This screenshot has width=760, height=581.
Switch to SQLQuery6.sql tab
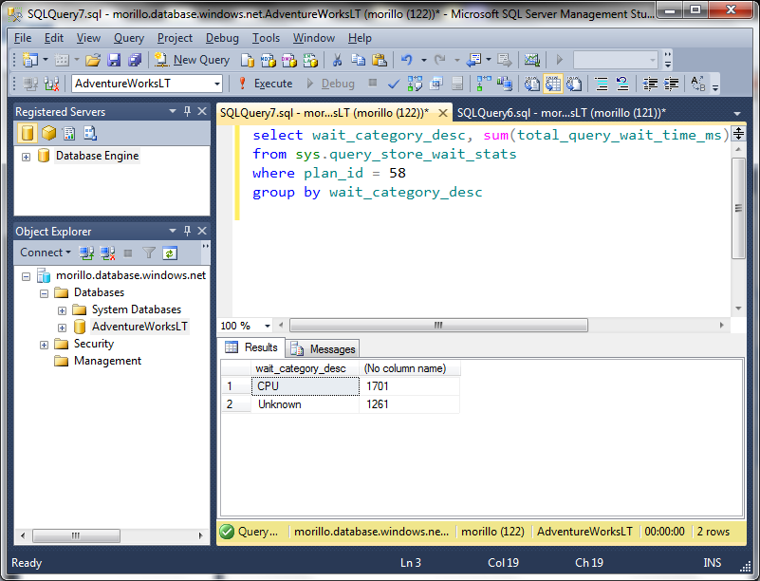pos(562,113)
